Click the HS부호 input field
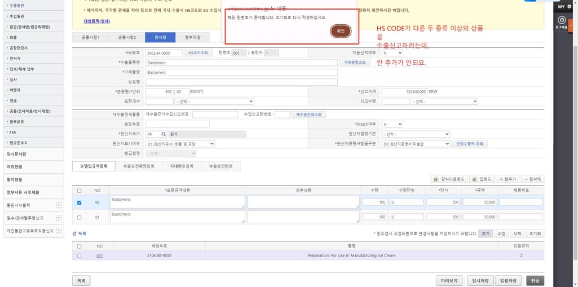The width and height of the screenshot is (578, 287). tap(164, 53)
